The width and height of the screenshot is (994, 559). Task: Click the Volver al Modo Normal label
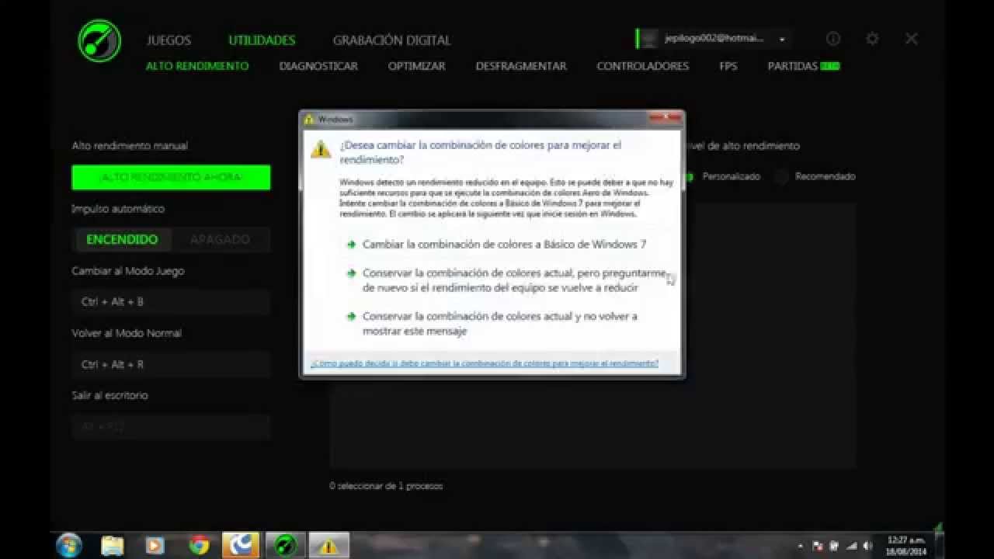[127, 333]
